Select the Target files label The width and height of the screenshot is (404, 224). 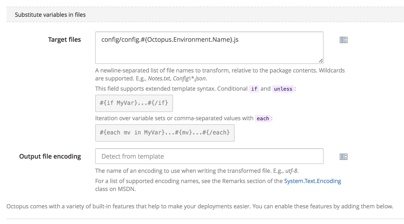point(64,40)
